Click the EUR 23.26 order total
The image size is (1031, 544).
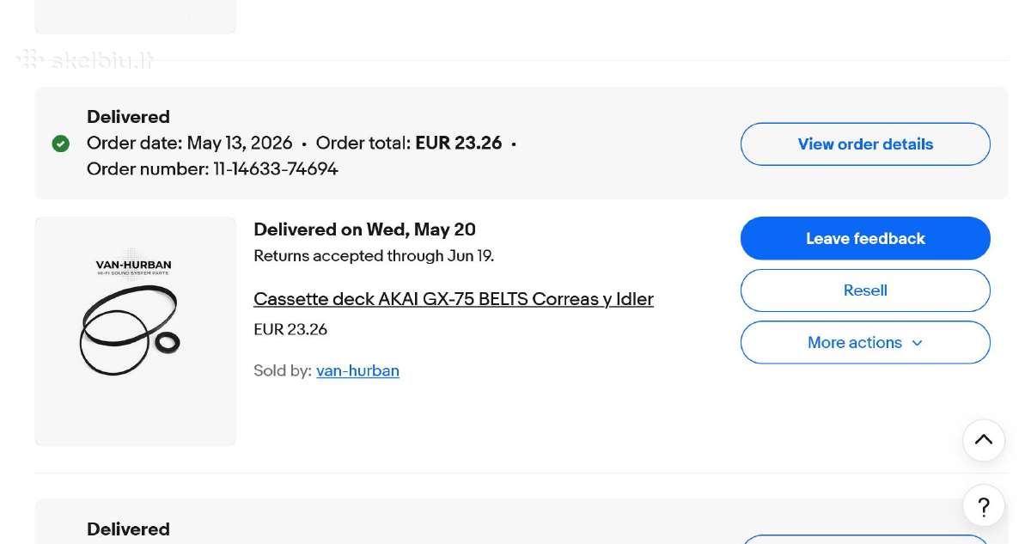point(458,143)
